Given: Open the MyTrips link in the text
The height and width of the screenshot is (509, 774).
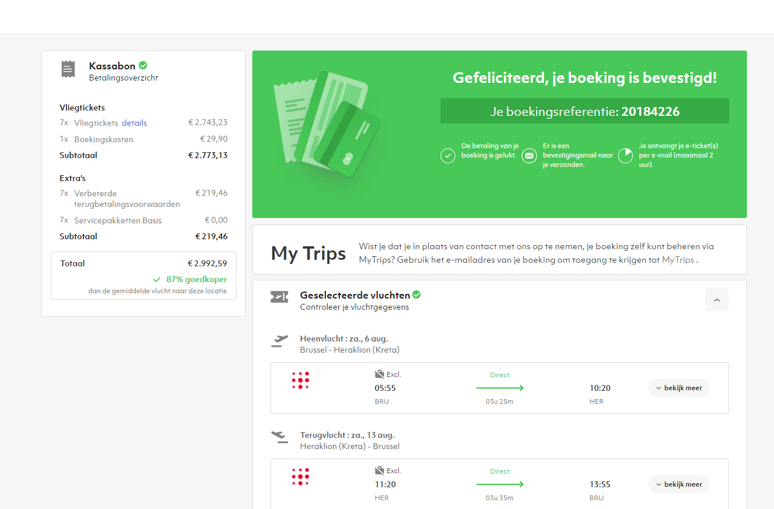Looking at the screenshot, I should click(678, 259).
